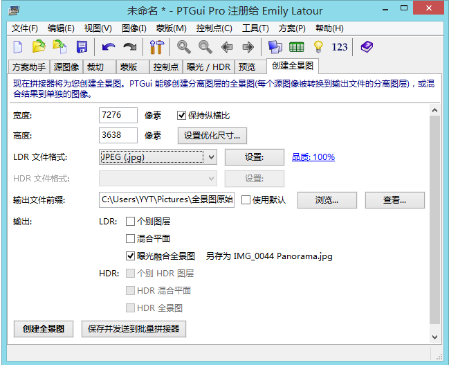The image size is (449, 365).
Task: Click the zoom in magnifier icon
Action: (183, 47)
